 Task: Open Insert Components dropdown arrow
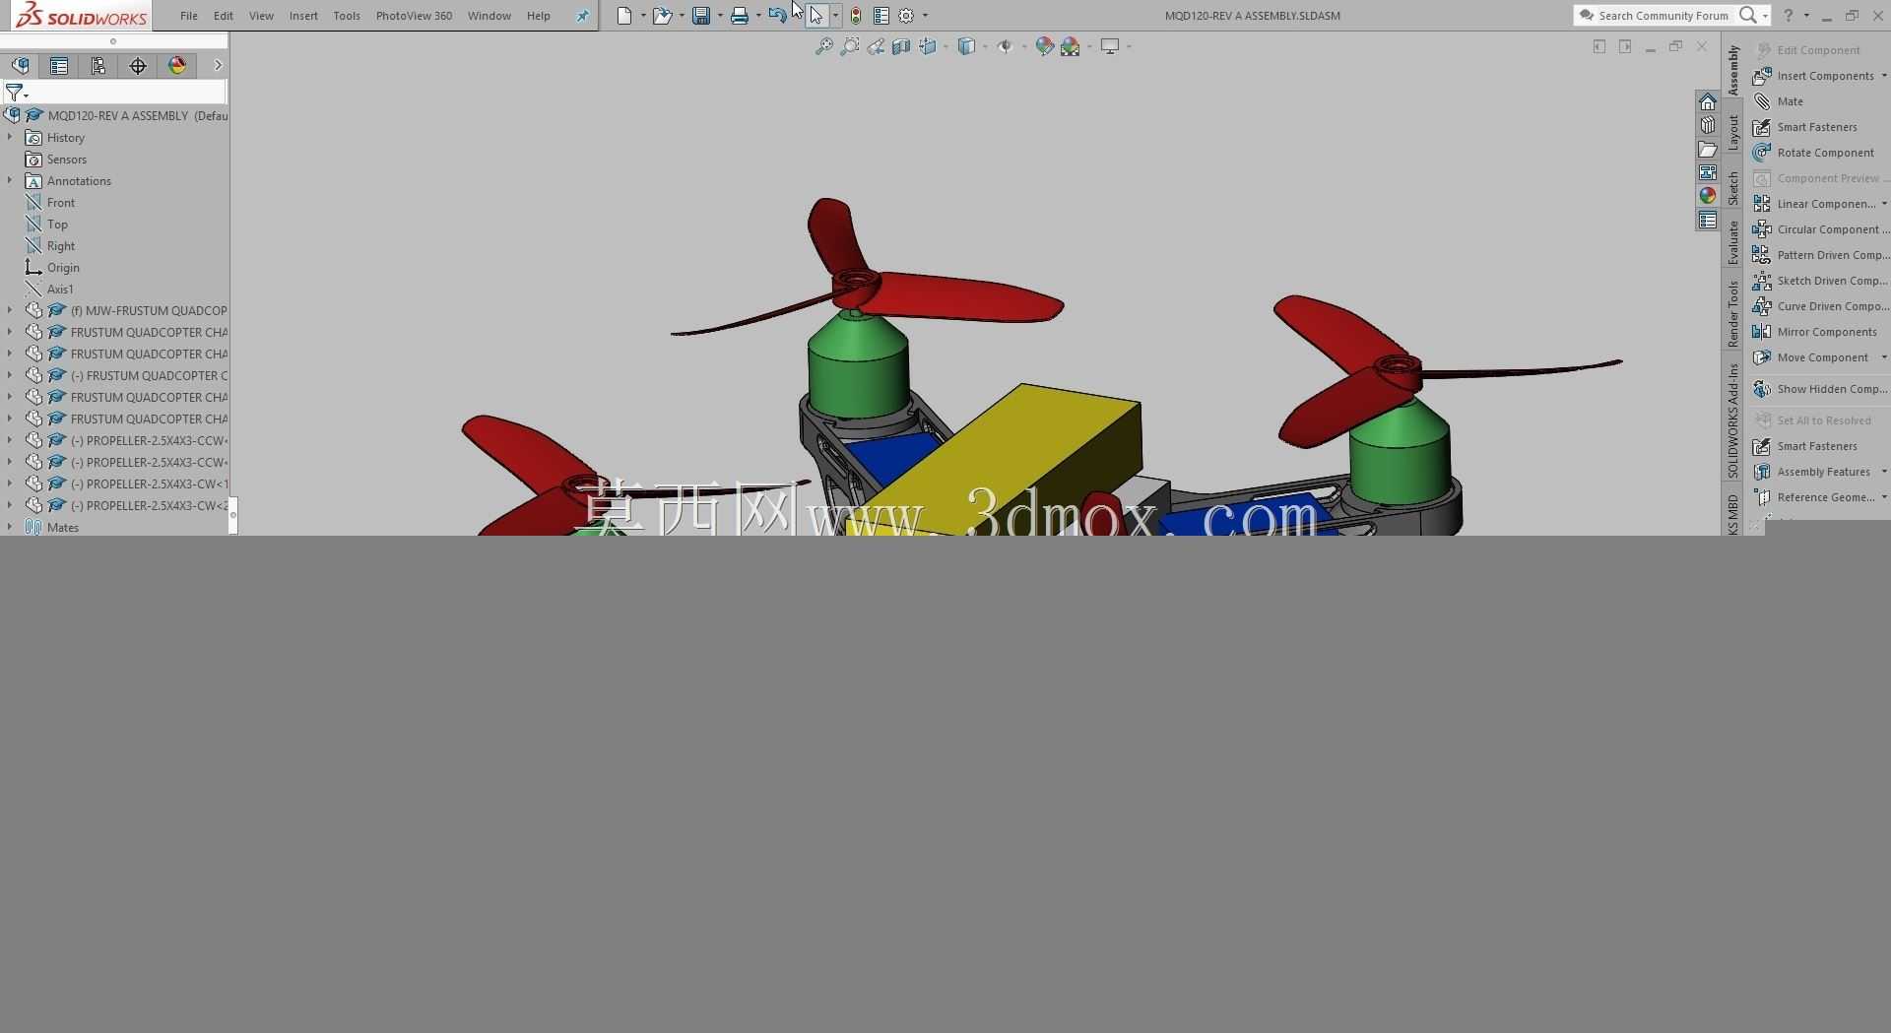coord(1884,76)
